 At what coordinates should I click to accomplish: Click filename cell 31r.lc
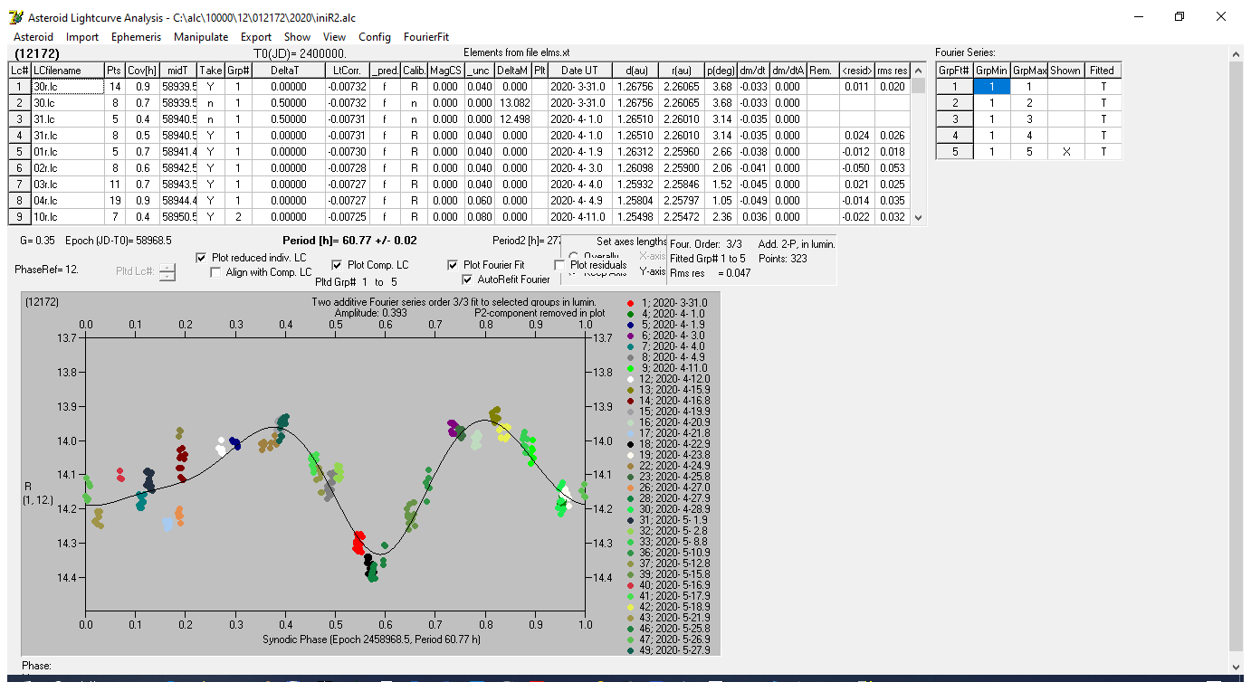[x=67, y=135]
